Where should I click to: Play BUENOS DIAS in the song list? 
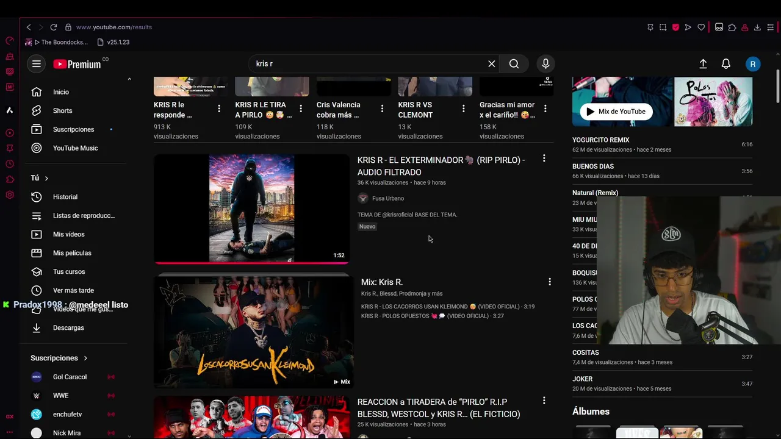662,171
